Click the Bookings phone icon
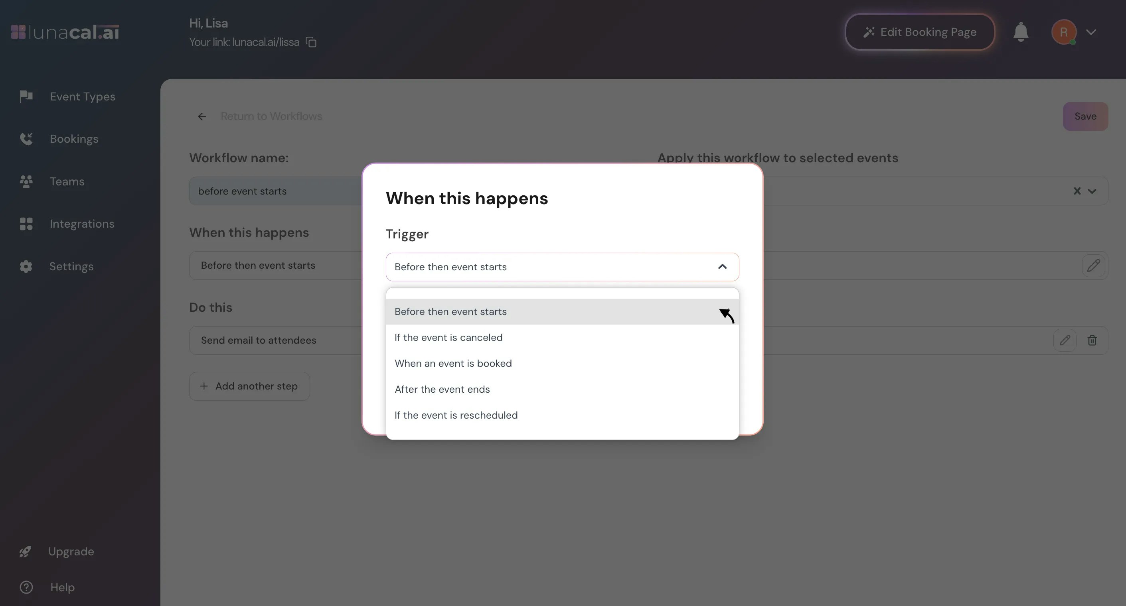The width and height of the screenshot is (1126, 606). 26,139
